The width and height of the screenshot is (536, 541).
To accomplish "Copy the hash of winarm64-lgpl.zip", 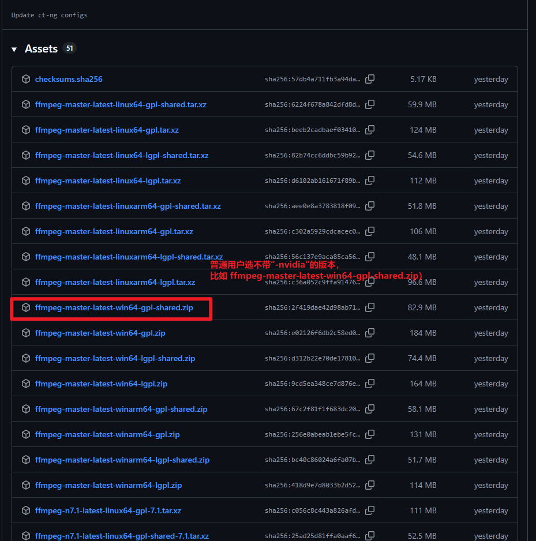I will 370,485.
